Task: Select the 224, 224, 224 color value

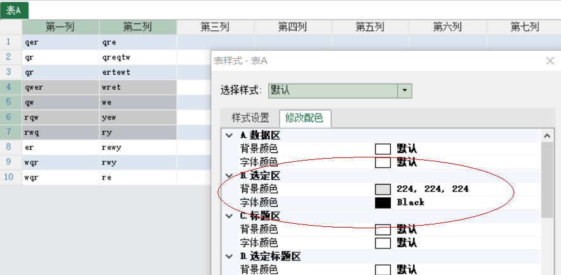Action: (x=433, y=189)
